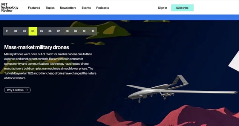This screenshot has width=239, height=126.
Task: Select item 02 in the numbered navigation
Action: (x=16, y=31)
